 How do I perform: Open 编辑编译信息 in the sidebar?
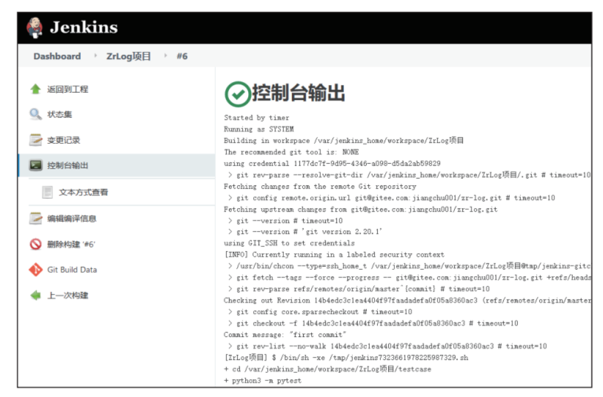coord(72,219)
